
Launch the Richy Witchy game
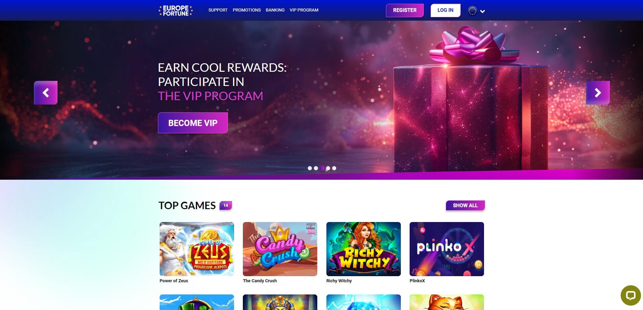pos(364,249)
